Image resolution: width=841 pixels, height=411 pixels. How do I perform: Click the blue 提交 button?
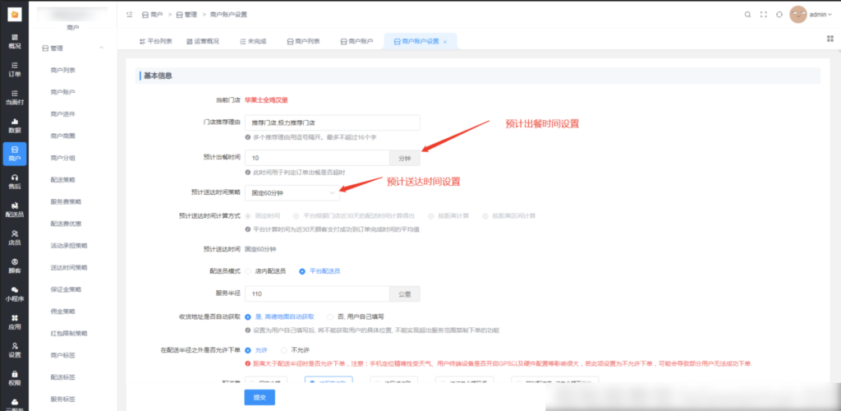click(x=260, y=398)
